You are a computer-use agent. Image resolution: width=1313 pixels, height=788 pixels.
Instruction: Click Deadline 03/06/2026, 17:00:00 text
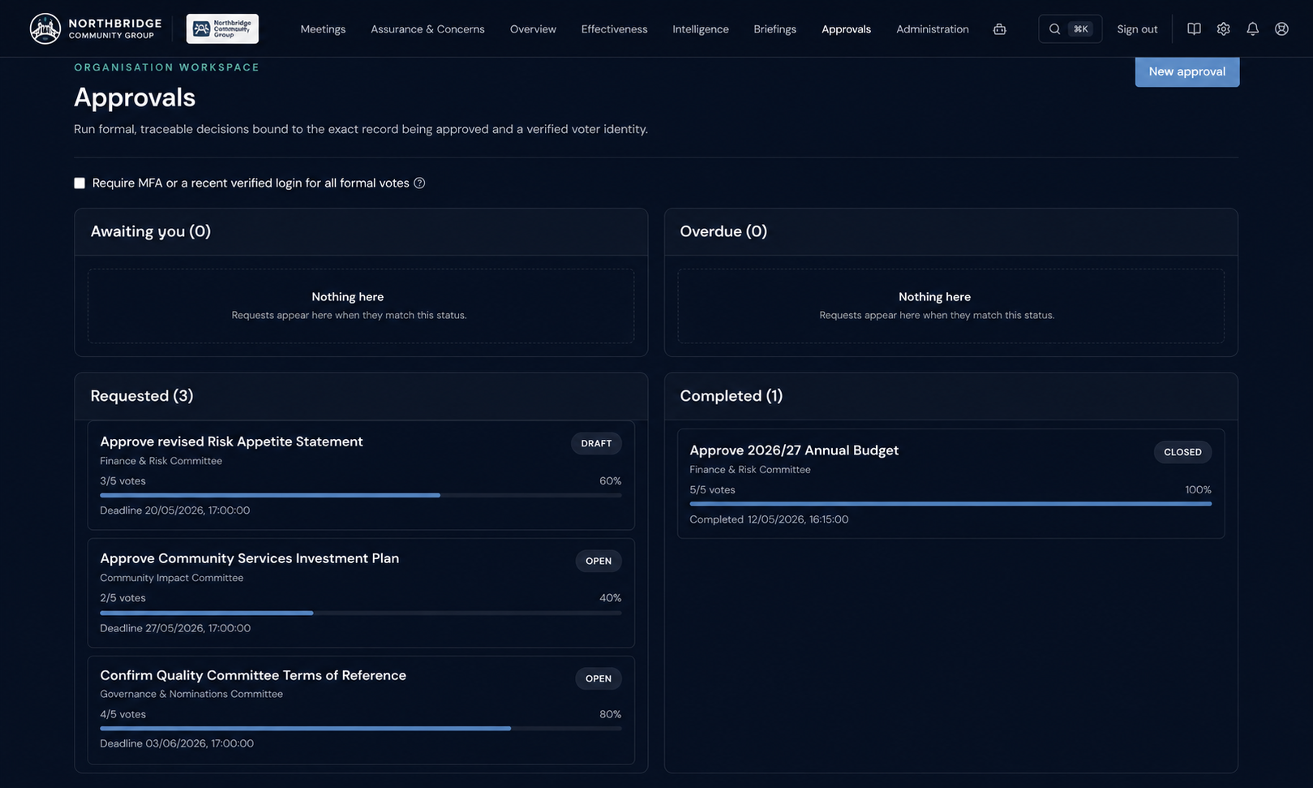pos(177,743)
